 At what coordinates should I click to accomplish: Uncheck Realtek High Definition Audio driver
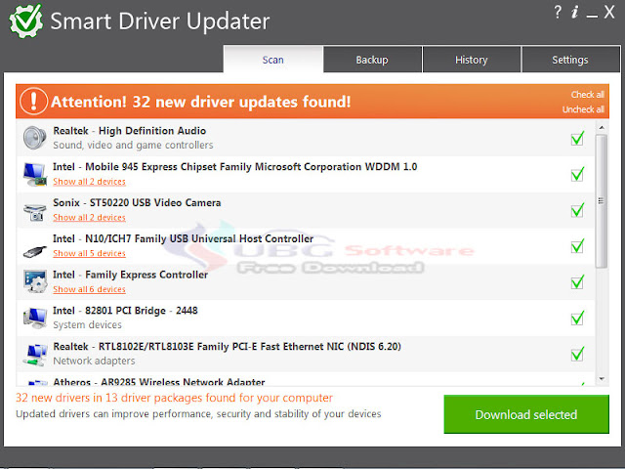coord(577,138)
